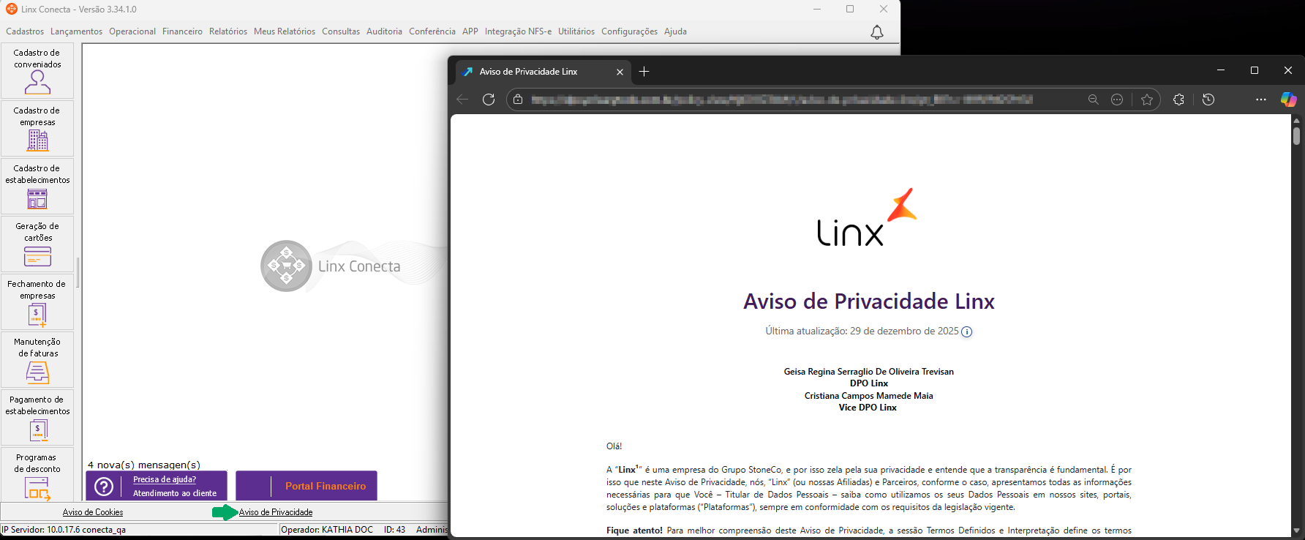Go back in the browser
The height and width of the screenshot is (540, 1305).
(x=462, y=100)
